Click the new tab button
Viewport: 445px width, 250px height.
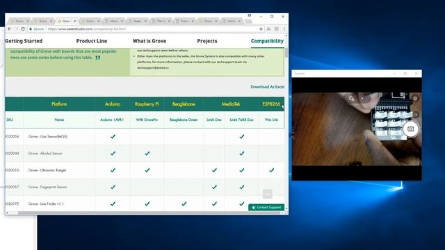248,22
